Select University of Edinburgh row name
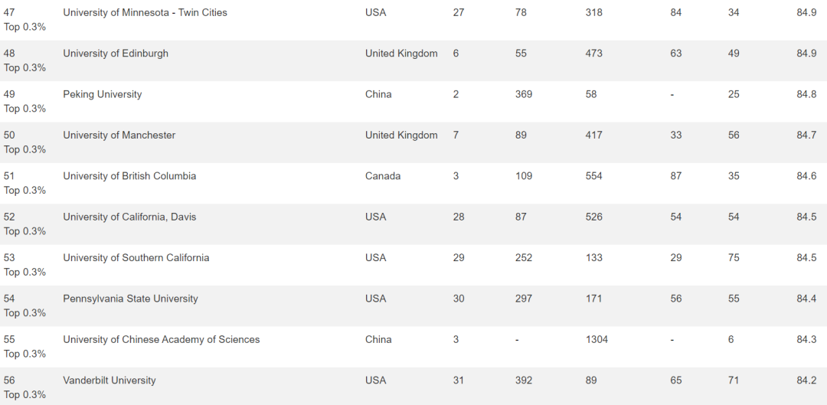The width and height of the screenshot is (827, 405). click(116, 54)
